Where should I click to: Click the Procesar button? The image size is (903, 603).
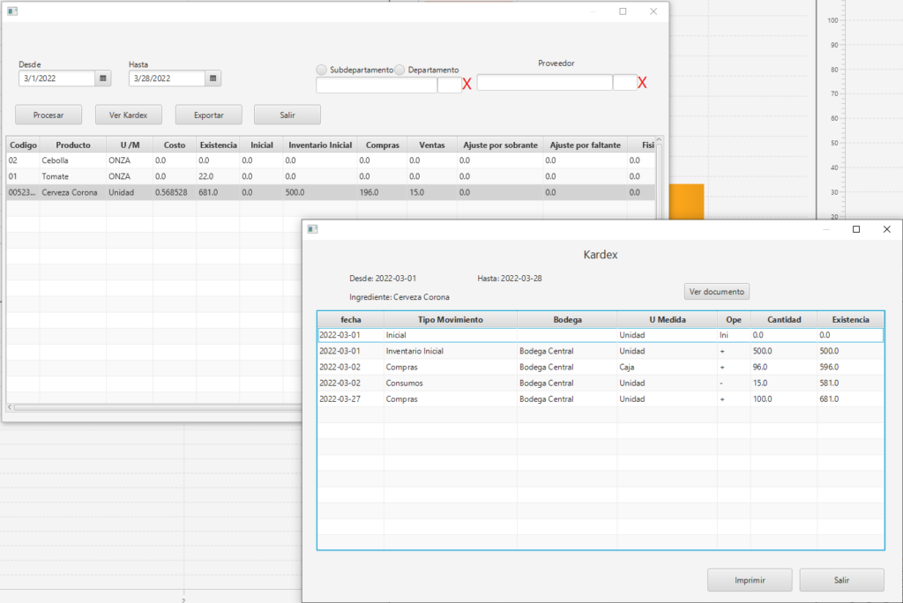pyautogui.click(x=49, y=115)
